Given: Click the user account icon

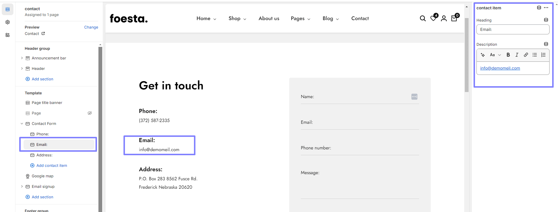Looking at the screenshot, I should click(444, 19).
